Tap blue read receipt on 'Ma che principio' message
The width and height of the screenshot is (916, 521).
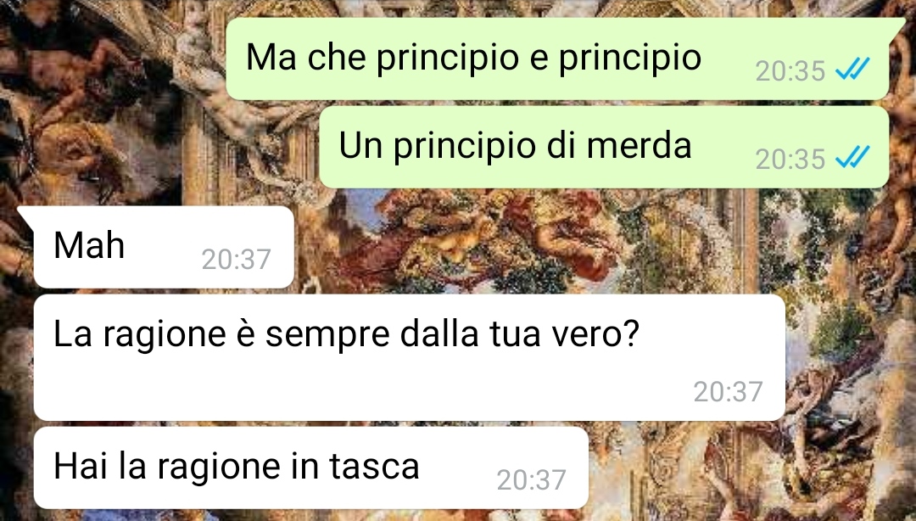(853, 69)
